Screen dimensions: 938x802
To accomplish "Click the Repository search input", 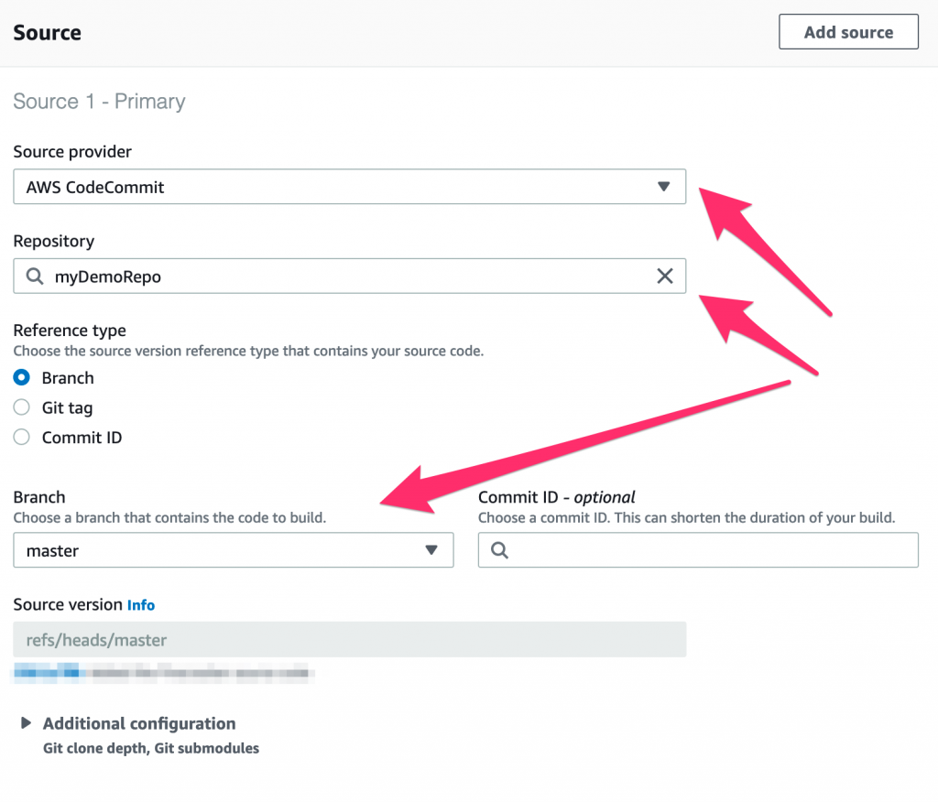I will point(275,276).
